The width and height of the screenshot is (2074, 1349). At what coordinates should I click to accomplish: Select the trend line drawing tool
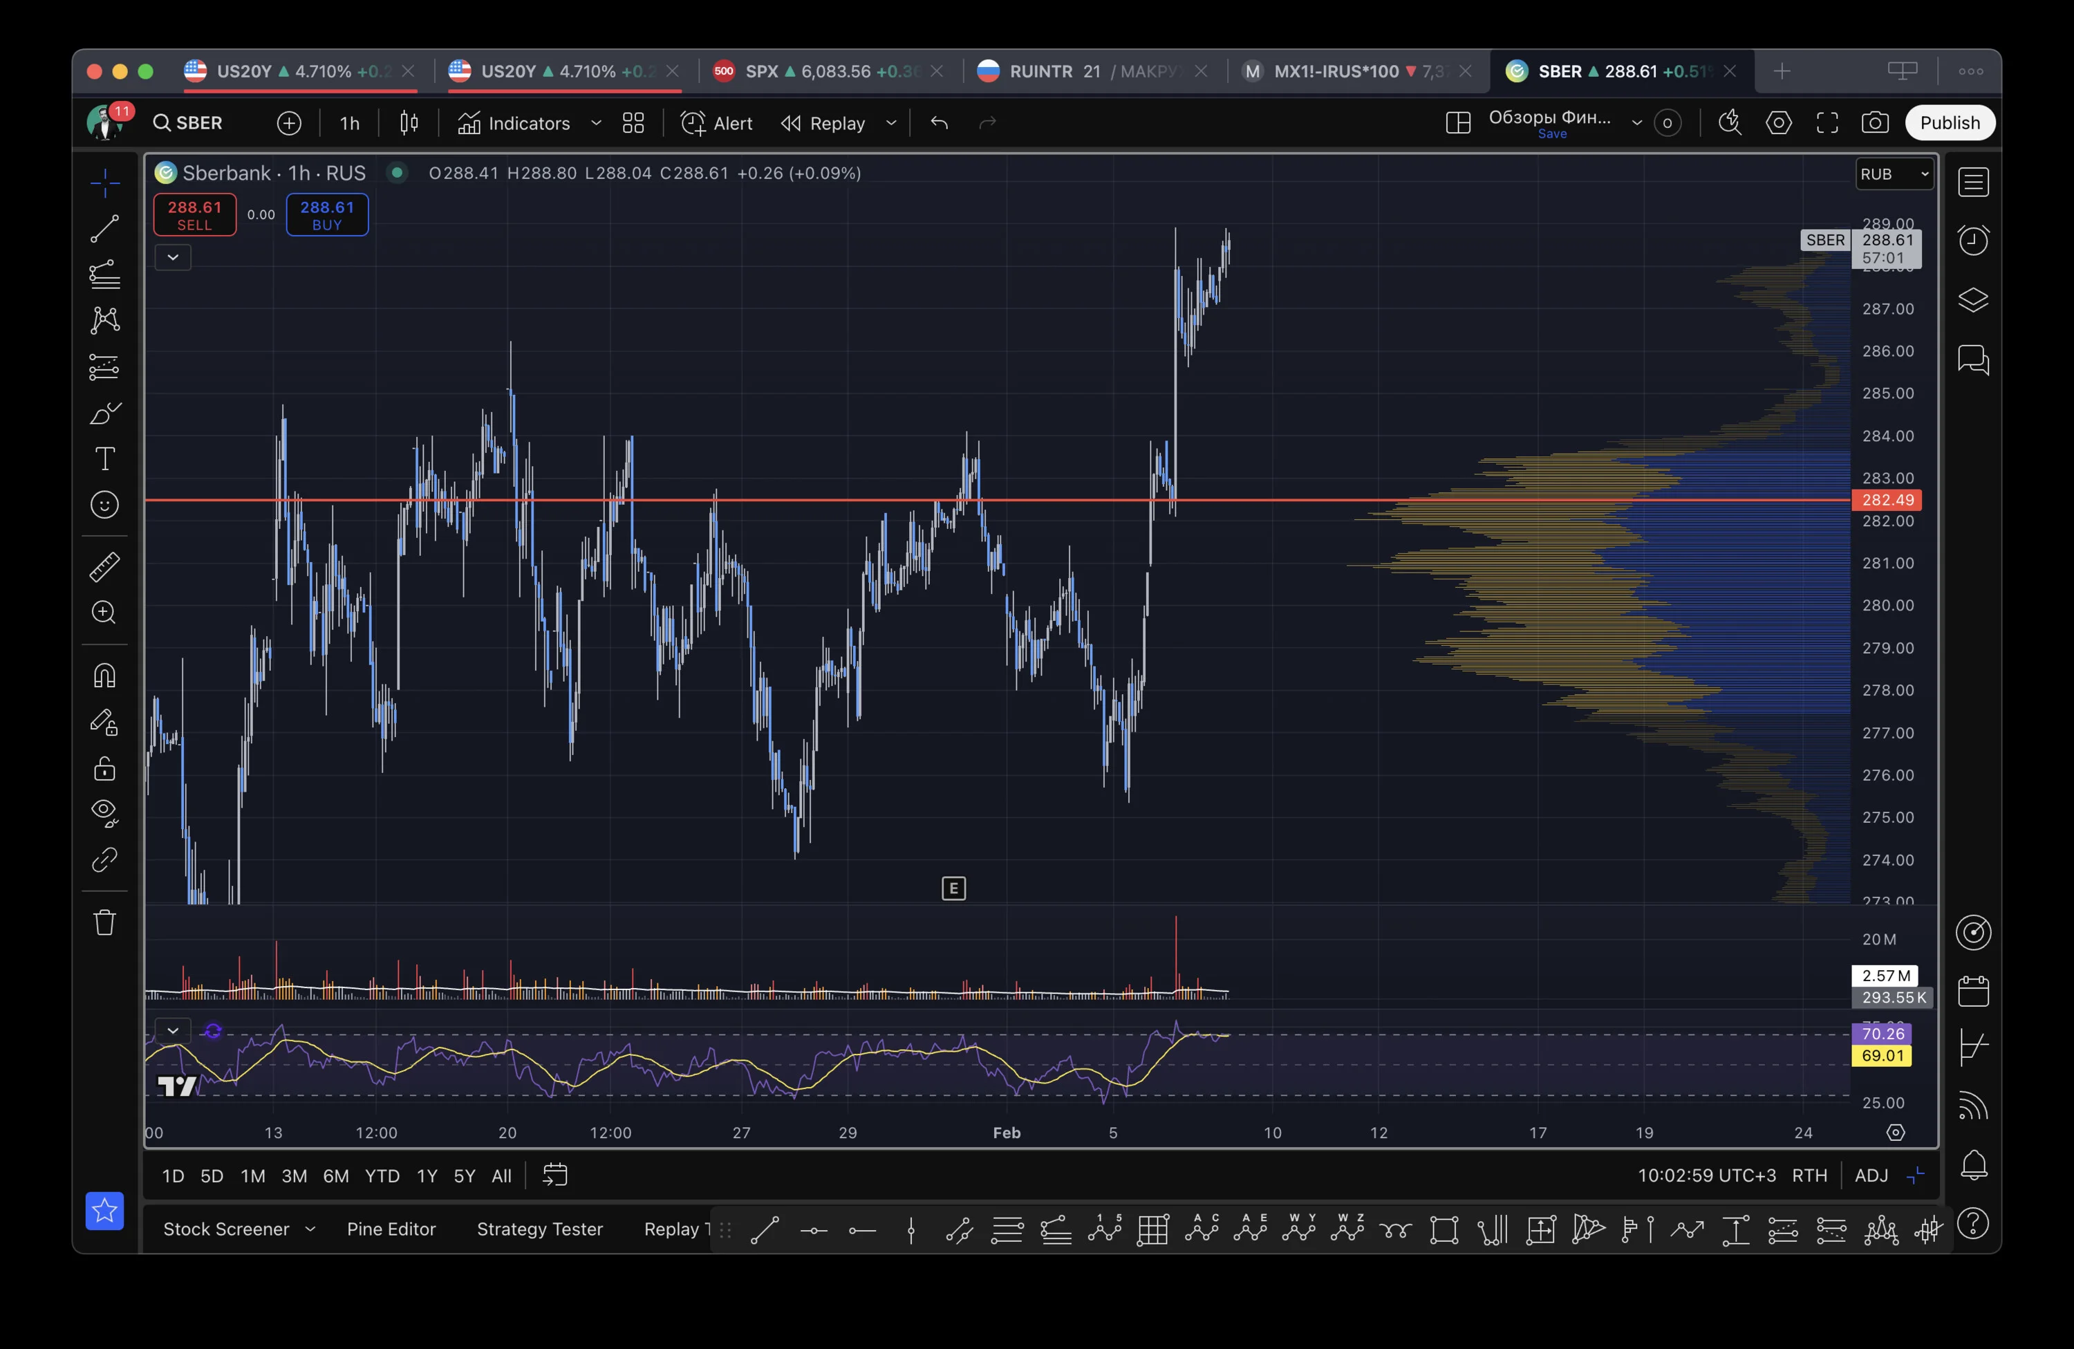(104, 229)
